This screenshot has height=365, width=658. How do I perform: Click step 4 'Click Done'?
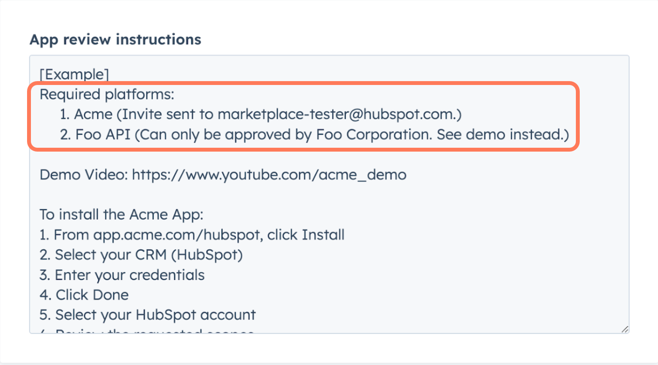click(x=84, y=295)
